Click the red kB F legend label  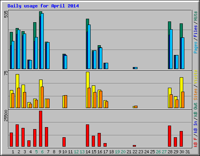(x=196, y=142)
